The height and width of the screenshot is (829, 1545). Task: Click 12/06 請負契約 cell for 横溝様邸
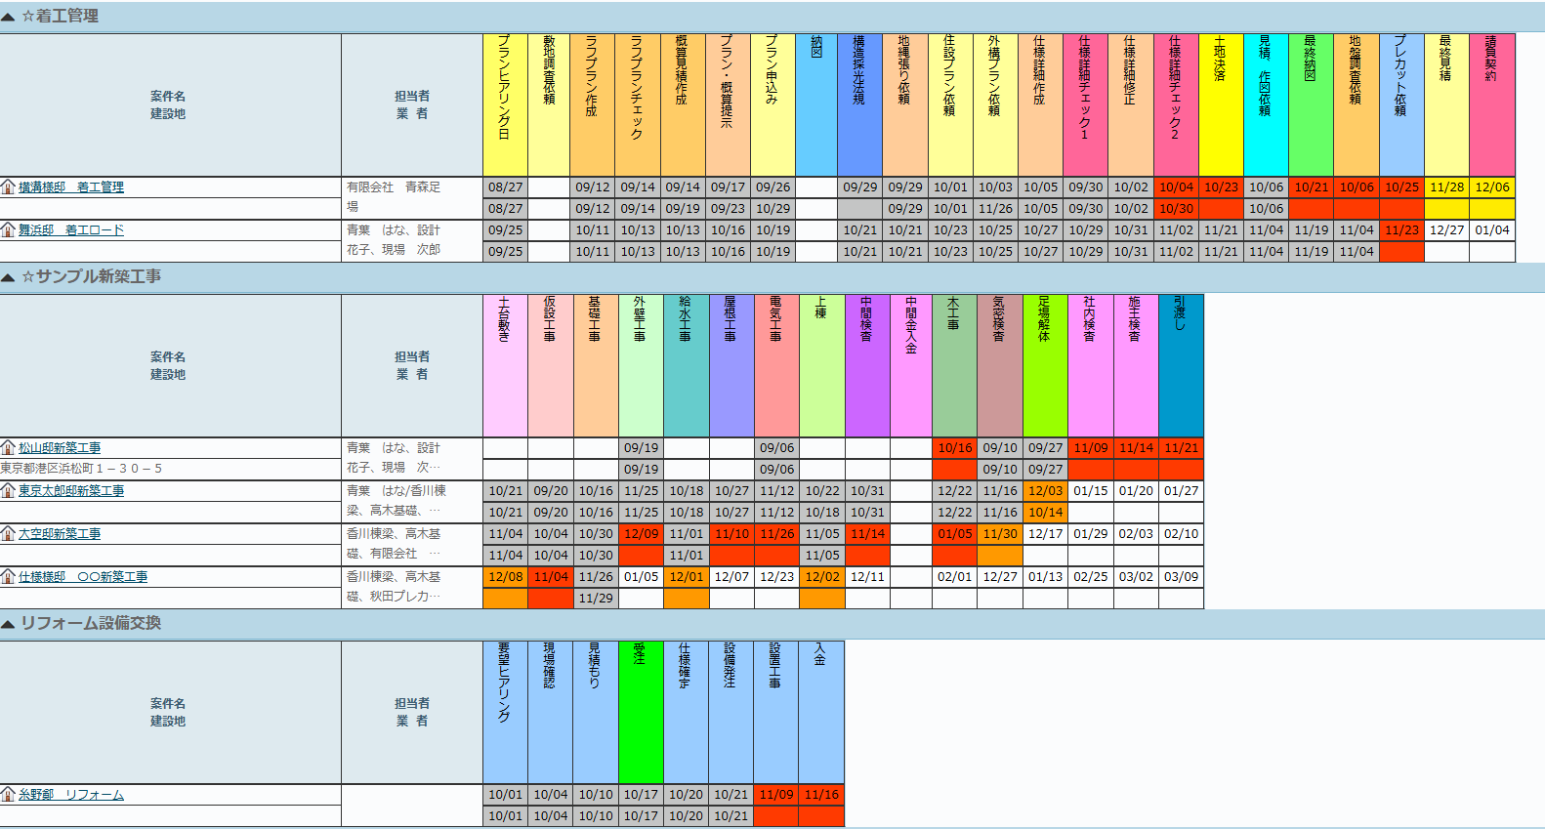click(x=1491, y=187)
